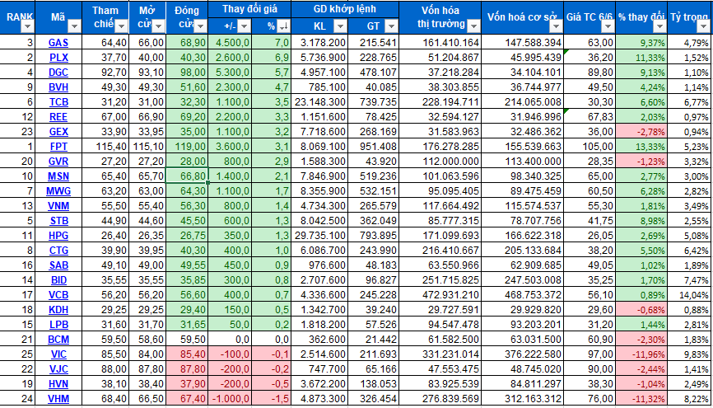Open the MSN ticker link
The height and width of the screenshot is (408, 713).
point(58,176)
